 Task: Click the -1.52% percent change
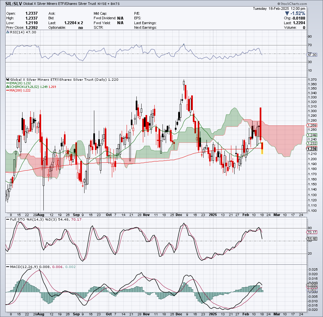pyautogui.click(x=298, y=13)
